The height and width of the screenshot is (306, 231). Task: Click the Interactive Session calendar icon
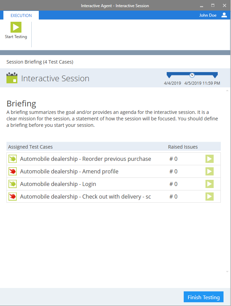pos(12,78)
